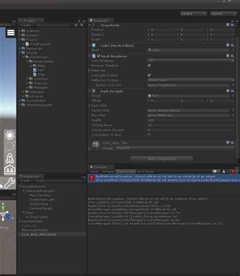Enable the Connected To Ship checkbox

pyautogui.click(x=149, y=135)
